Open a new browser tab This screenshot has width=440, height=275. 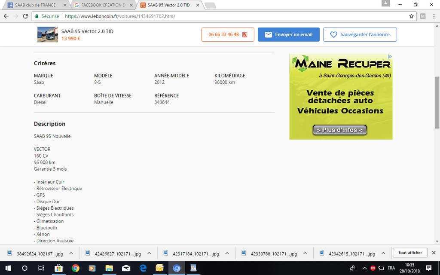(x=210, y=5)
